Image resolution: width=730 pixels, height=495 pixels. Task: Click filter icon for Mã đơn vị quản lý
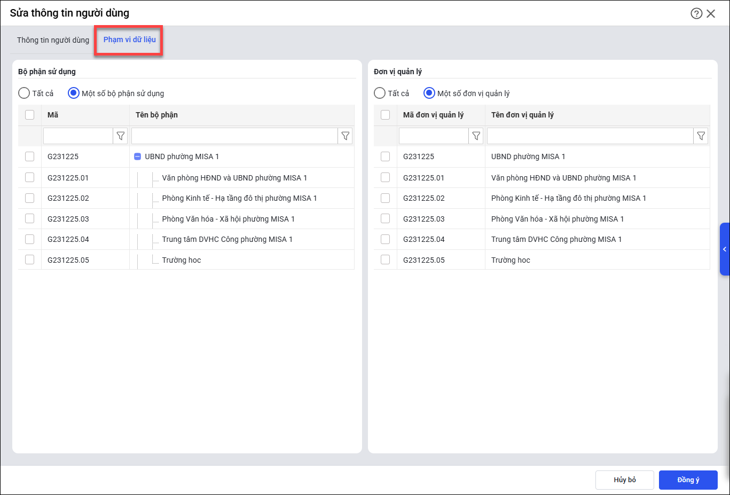coord(476,136)
